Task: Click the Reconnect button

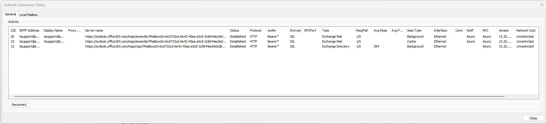Action: pos(19,105)
